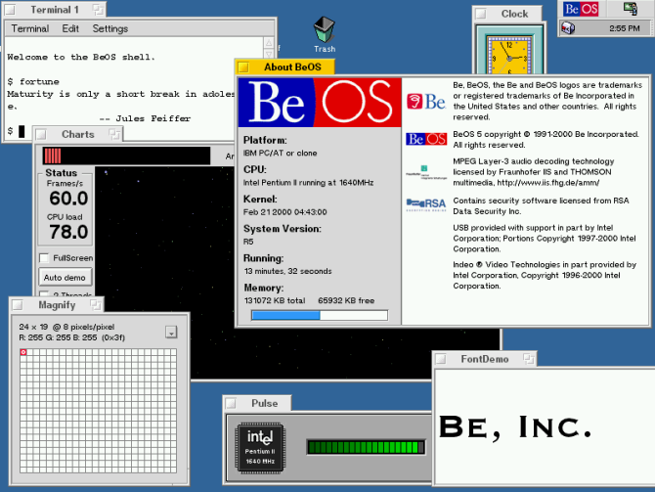Click the 'Be, Inc.' text in FontDemo
This screenshot has height=492, width=655.
pyautogui.click(x=515, y=427)
